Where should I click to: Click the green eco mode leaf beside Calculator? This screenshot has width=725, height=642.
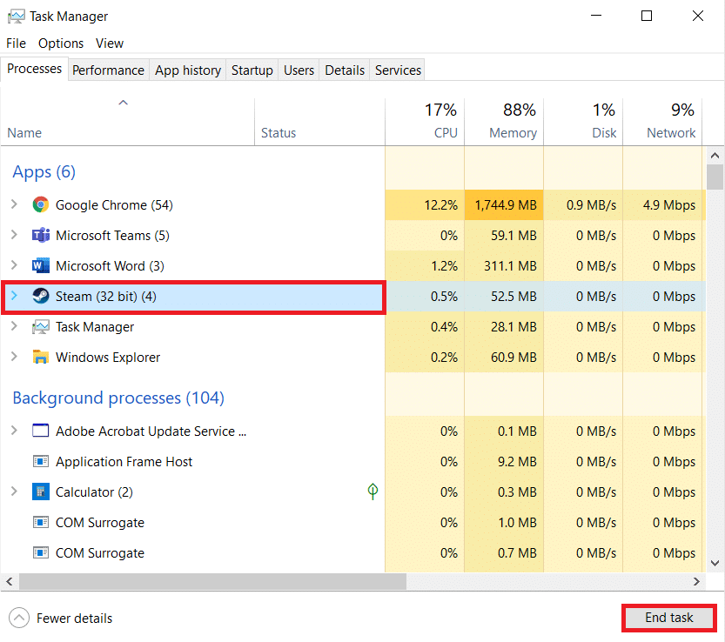[373, 492]
